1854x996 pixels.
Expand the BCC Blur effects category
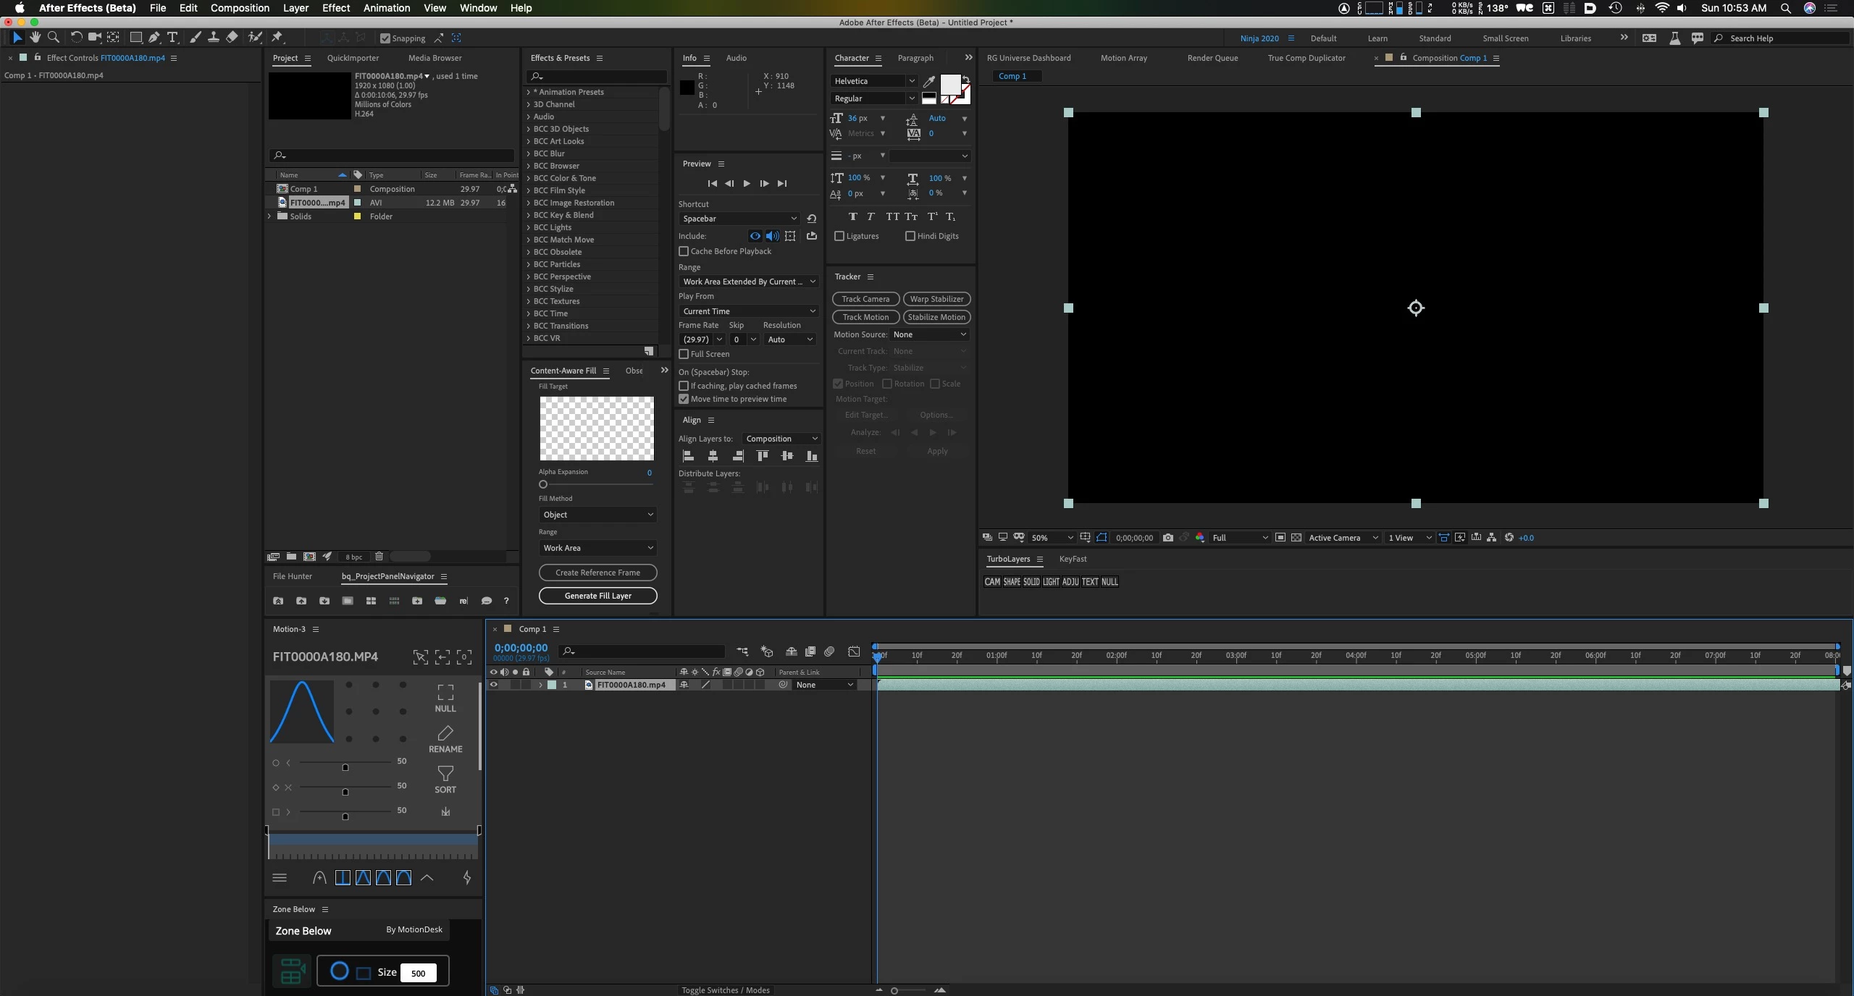coord(529,153)
